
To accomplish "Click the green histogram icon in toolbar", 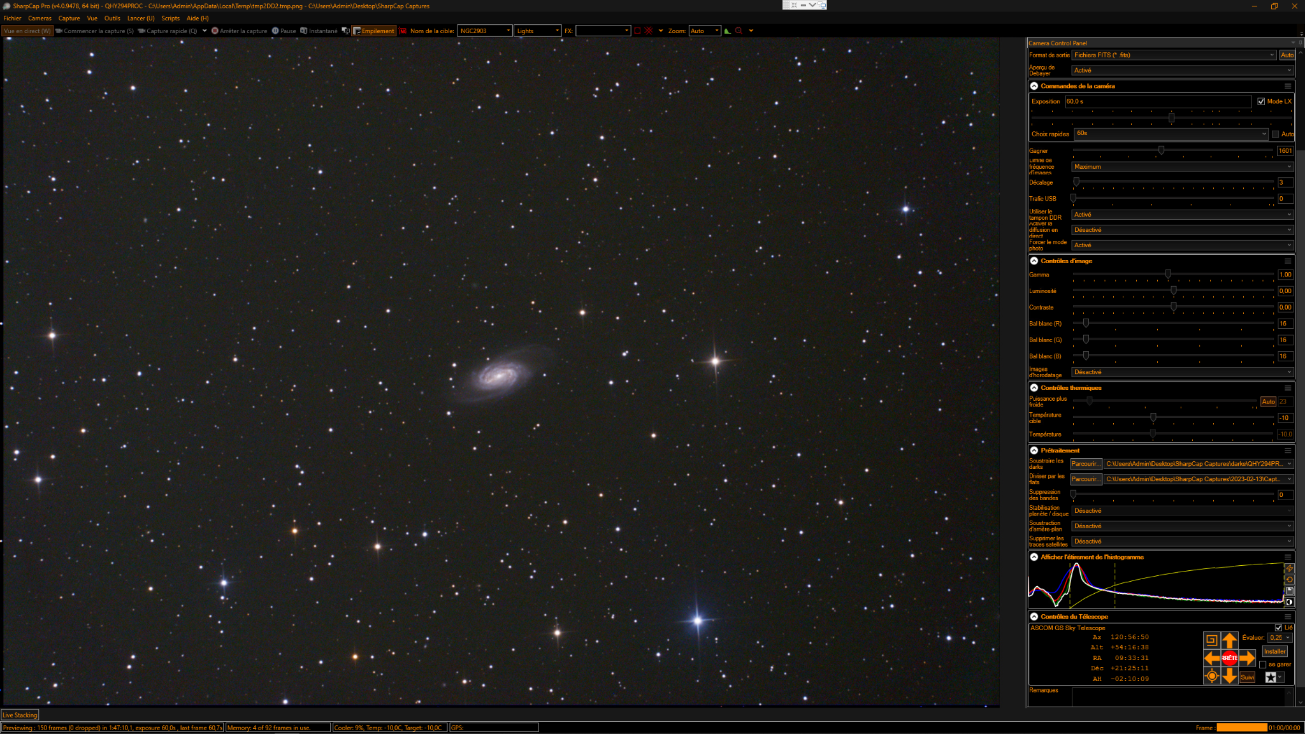I will coord(727,31).
